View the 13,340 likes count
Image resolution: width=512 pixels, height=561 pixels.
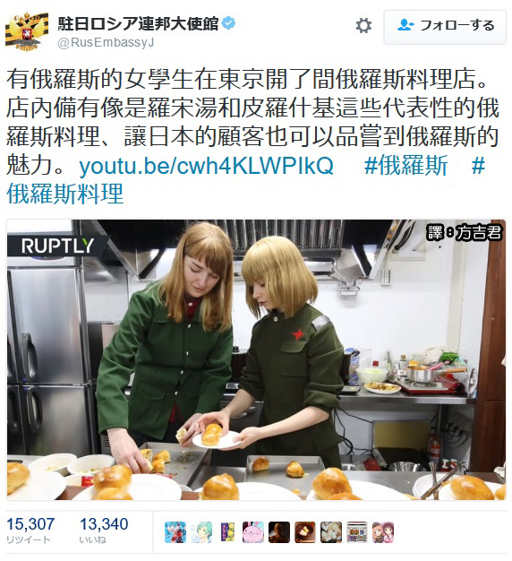coord(104,530)
